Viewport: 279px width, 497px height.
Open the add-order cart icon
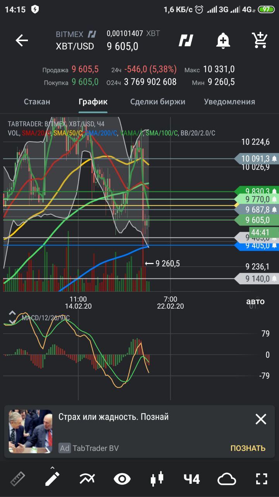point(259,40)
